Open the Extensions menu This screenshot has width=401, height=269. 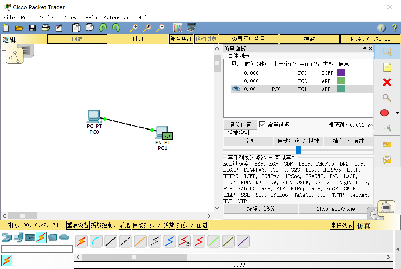[x=118, y=18]
